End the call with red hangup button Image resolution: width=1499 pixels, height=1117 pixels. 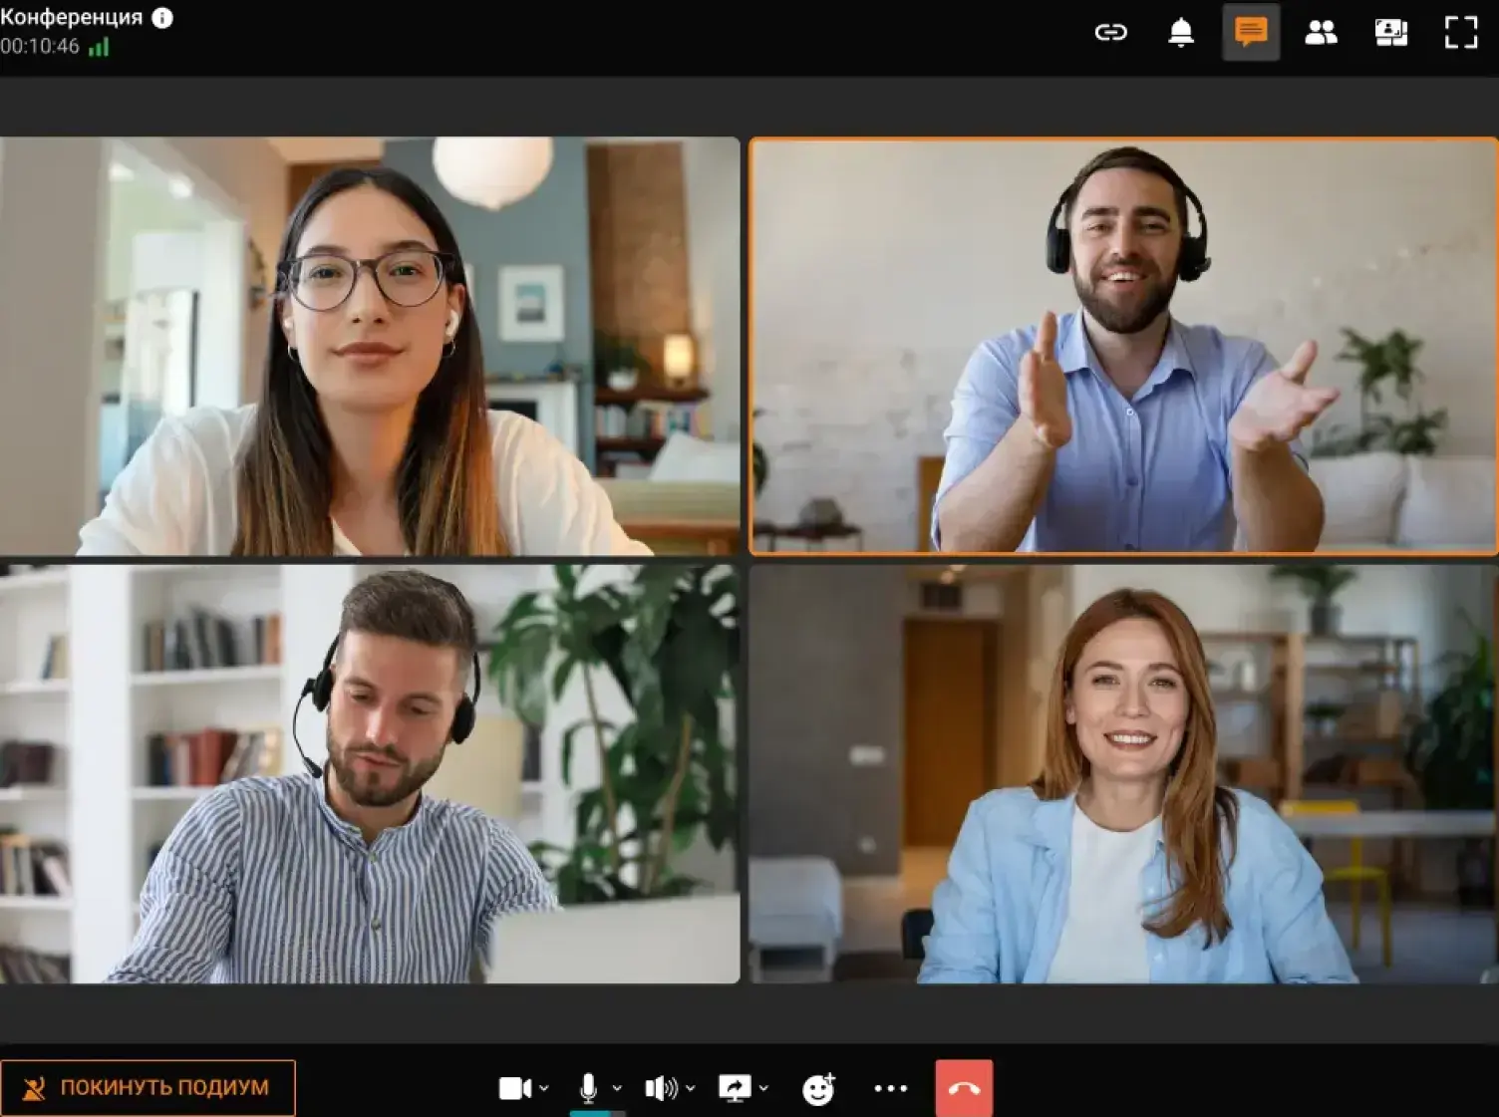point(964,1088)
